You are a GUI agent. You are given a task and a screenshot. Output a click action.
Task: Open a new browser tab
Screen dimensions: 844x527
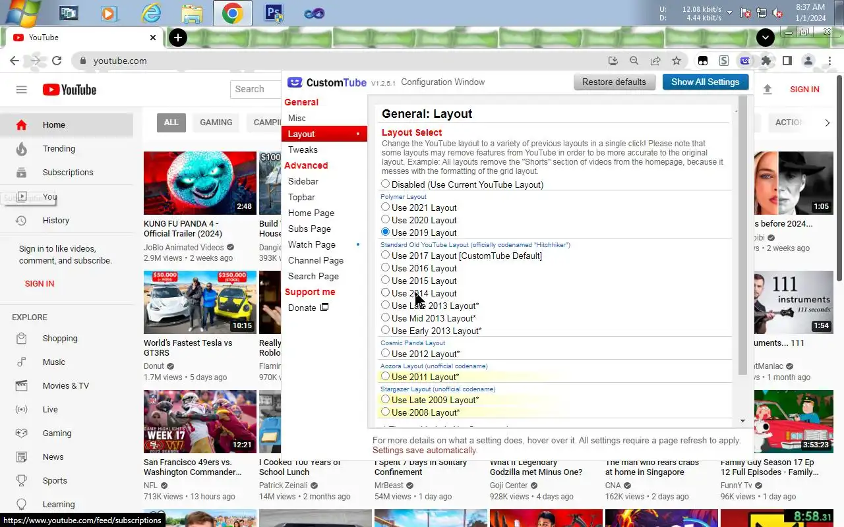[x=177, y=38]
